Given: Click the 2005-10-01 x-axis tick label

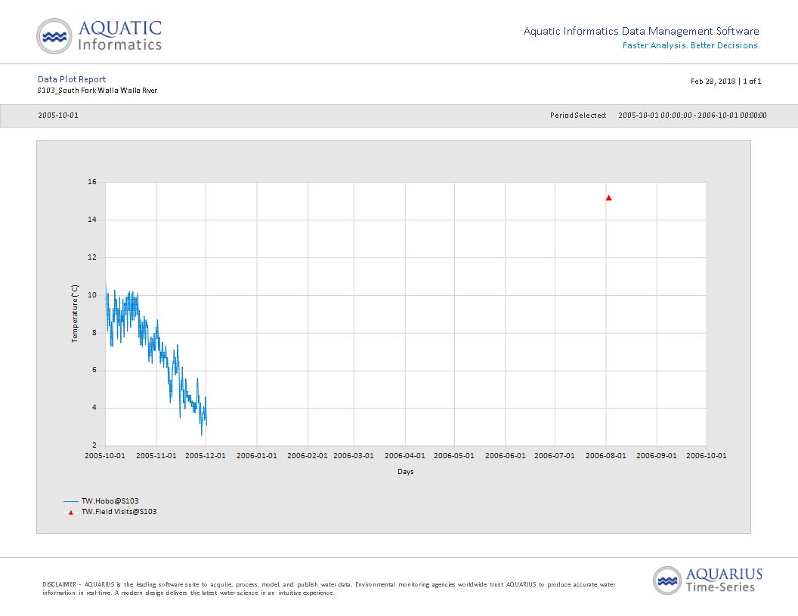Looking at the screenshot, I should 105,455.
